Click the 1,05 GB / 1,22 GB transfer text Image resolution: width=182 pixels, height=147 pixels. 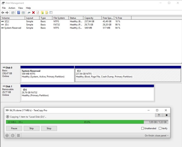click(x=158, y=122)
